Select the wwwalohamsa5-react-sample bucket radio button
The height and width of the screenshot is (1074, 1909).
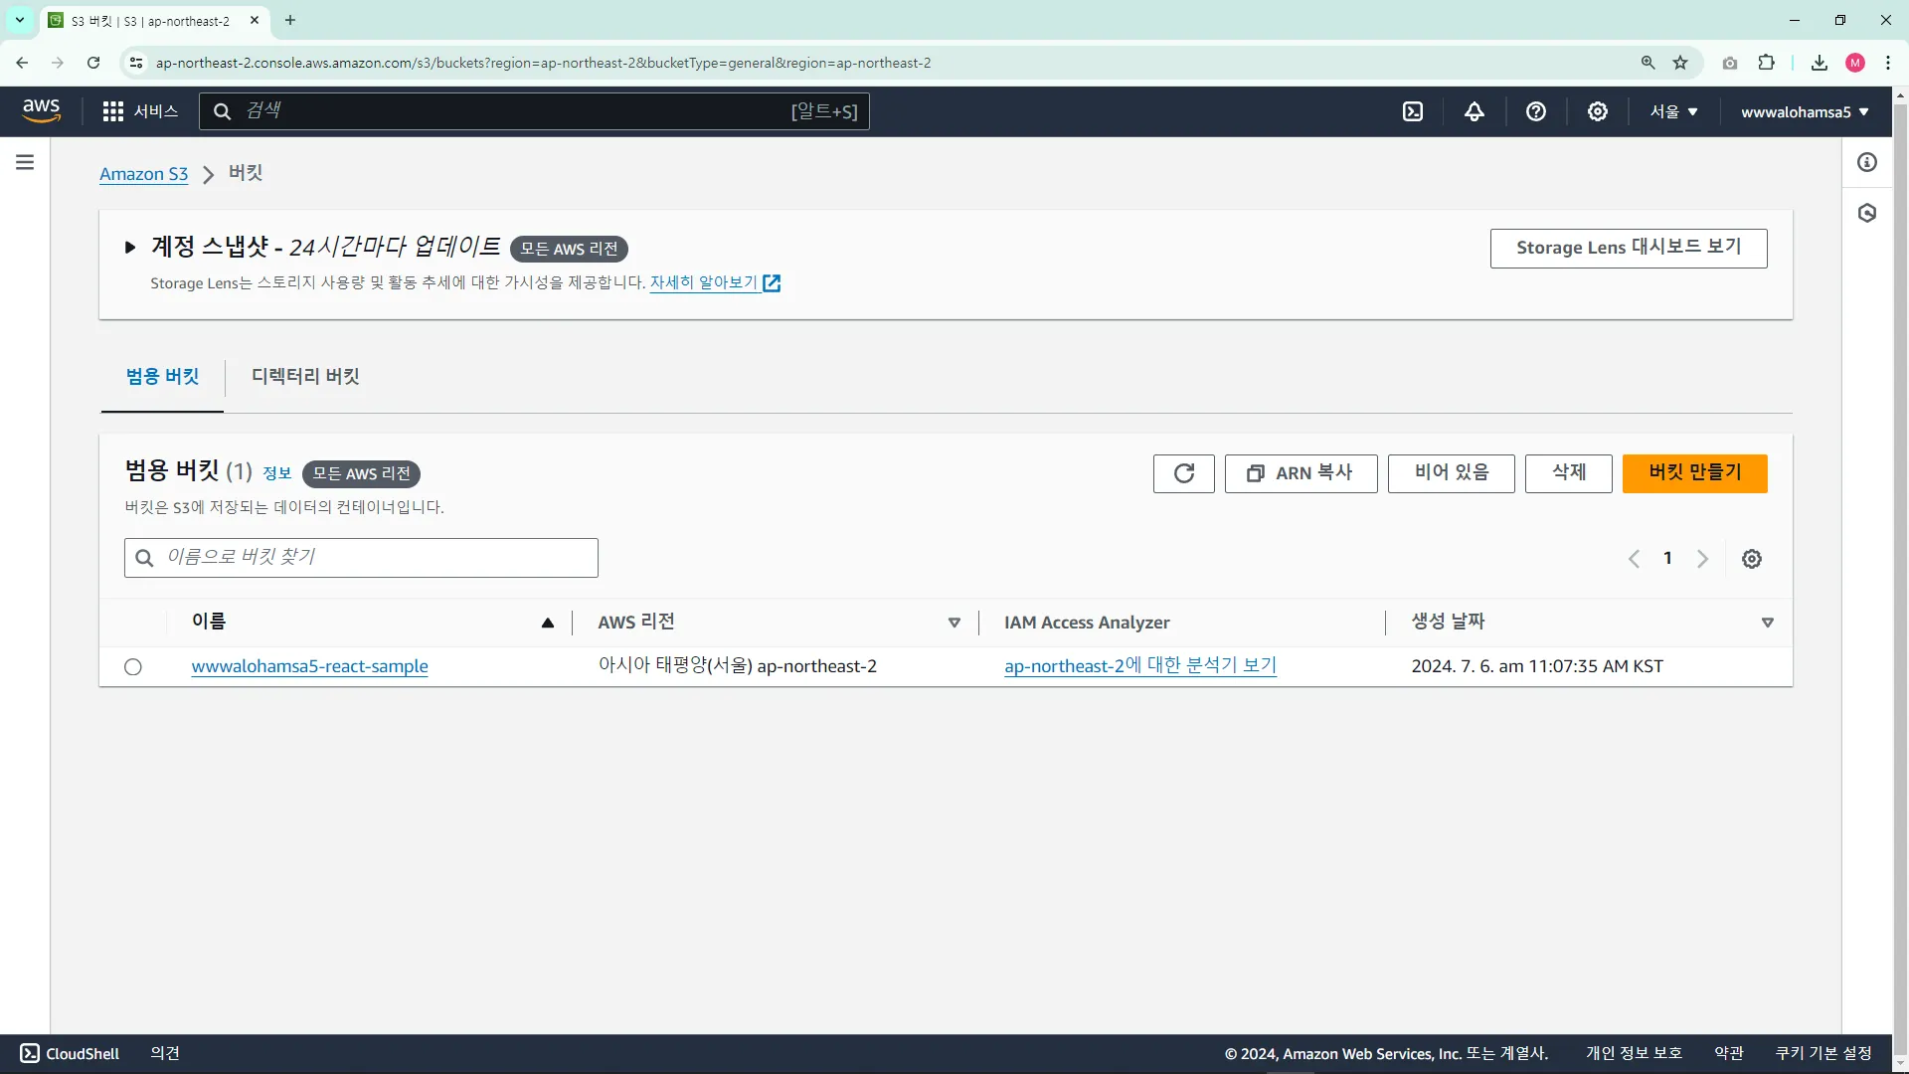pos(133,667)
